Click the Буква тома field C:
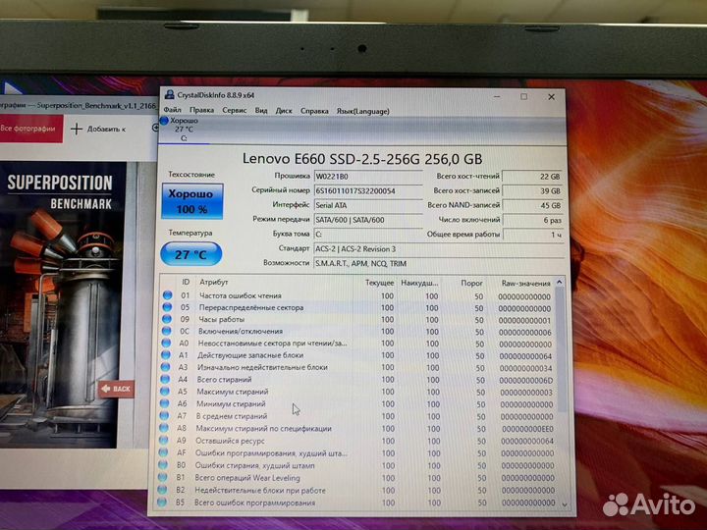Image resolution: width=707 pixels, height=530 pixels. click(x=367, y=235)
